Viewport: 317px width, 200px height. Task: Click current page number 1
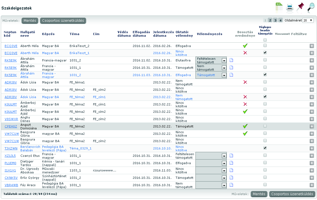click(x=265, y=20)
